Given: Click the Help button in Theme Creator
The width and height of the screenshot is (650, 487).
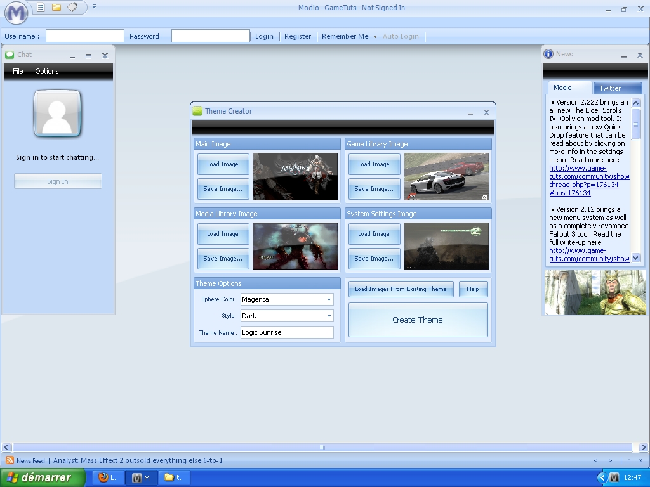Looking at the screenshot, I should click(x=473, y=289).
